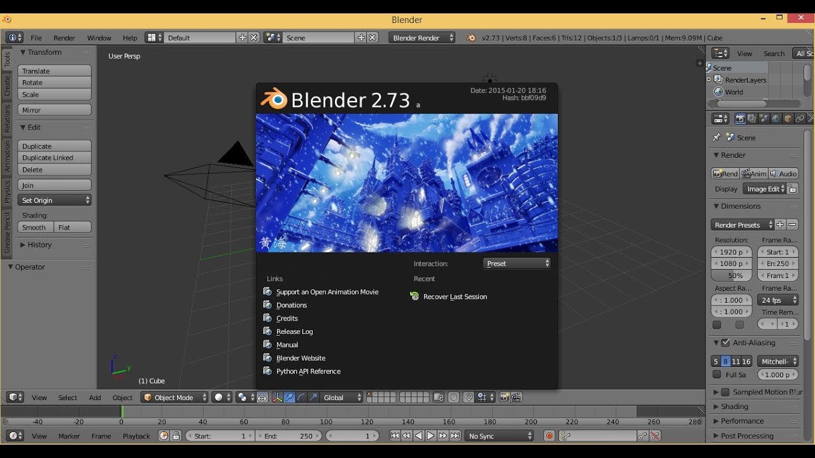
Task: Toggle timeline range lock icon
Action: click(176, 436)
